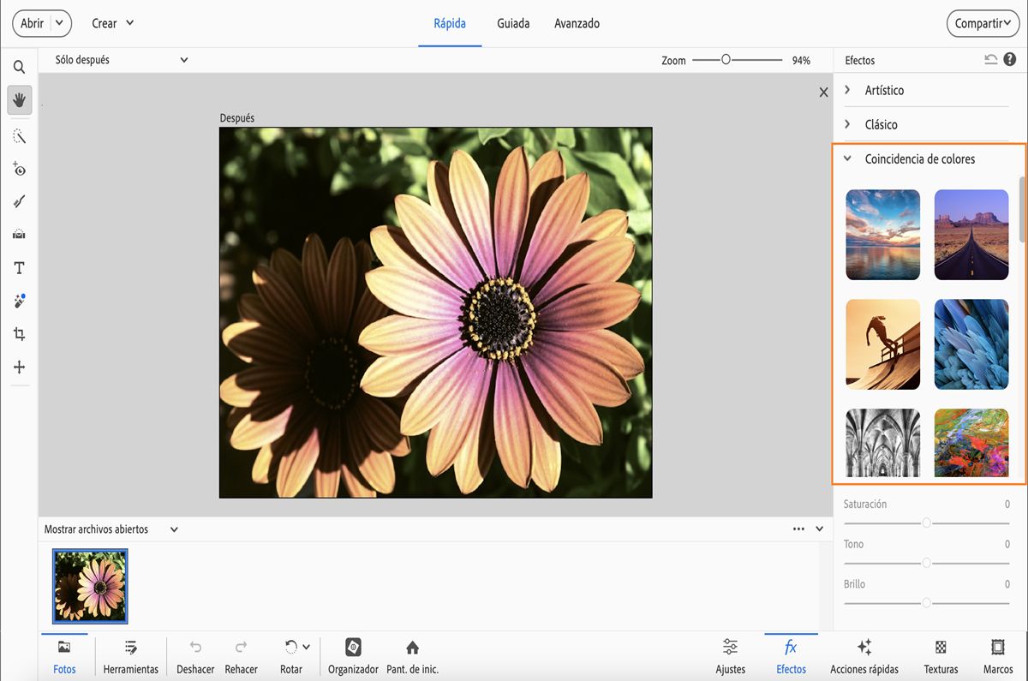Open the Ajustes panel
The height and width of the screenshot is (681, 1028).
(730, 657)
